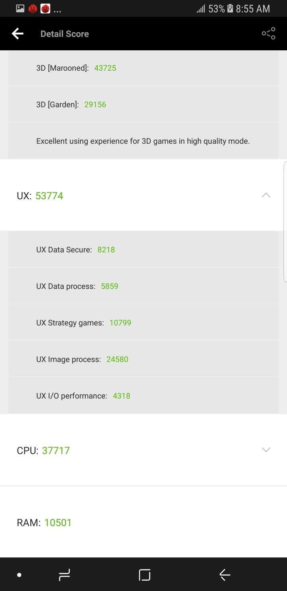Tap the UX Image process score
287x591 pixels.
click(x=117, y=359)
